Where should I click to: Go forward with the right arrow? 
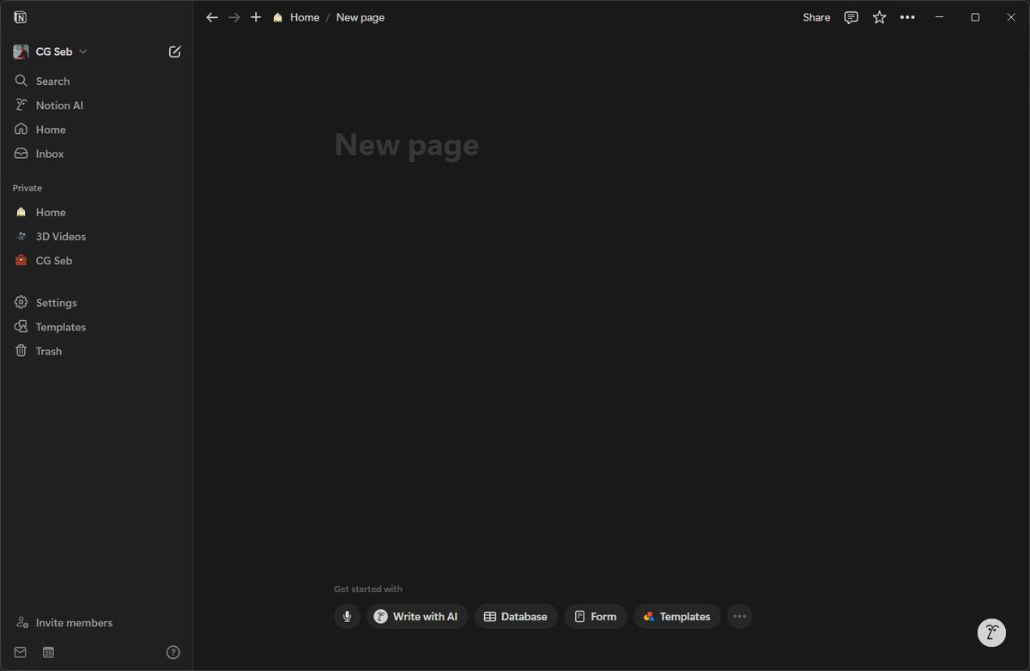click(x=234, y=17)
